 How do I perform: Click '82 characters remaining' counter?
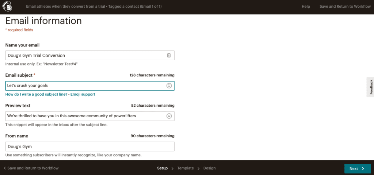click(x=153, y=106)
